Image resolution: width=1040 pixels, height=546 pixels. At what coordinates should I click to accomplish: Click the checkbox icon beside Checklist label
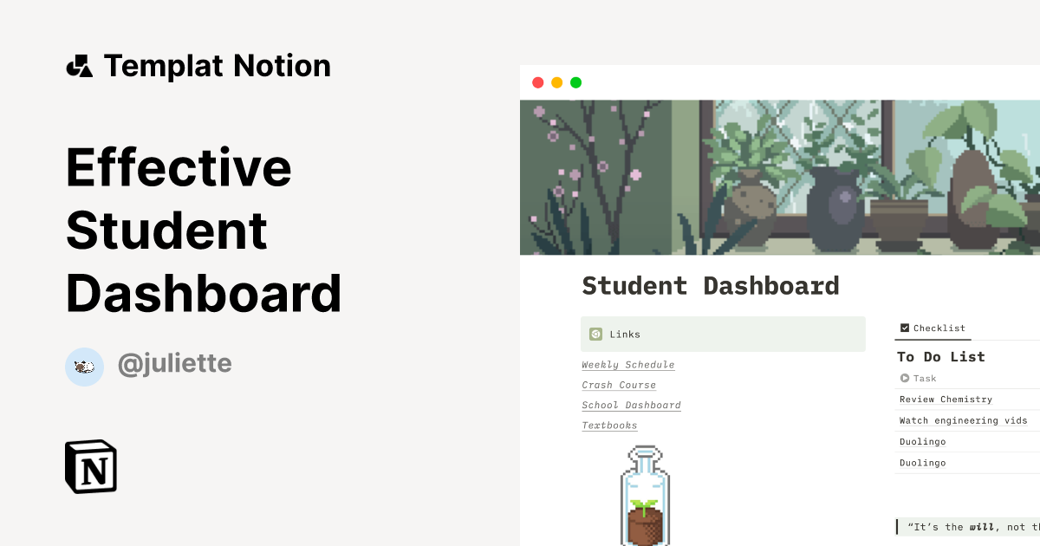point(903,328)
